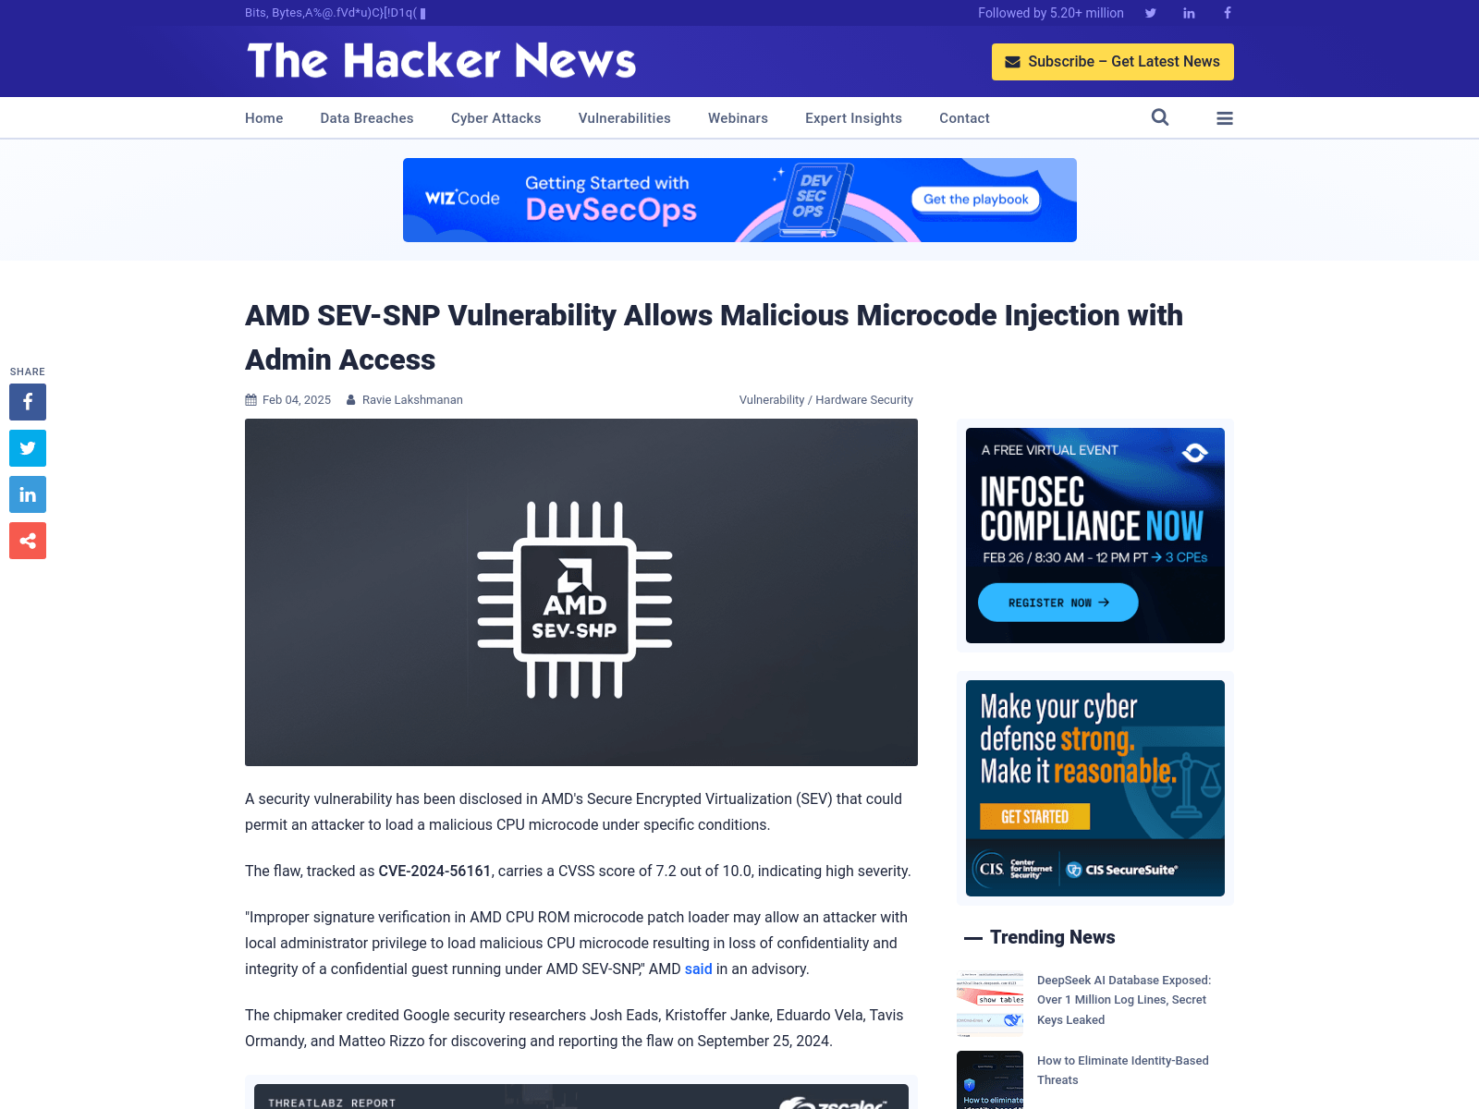
Task: Open Vulnerabilities section
Action: click(x=624, y=118)
